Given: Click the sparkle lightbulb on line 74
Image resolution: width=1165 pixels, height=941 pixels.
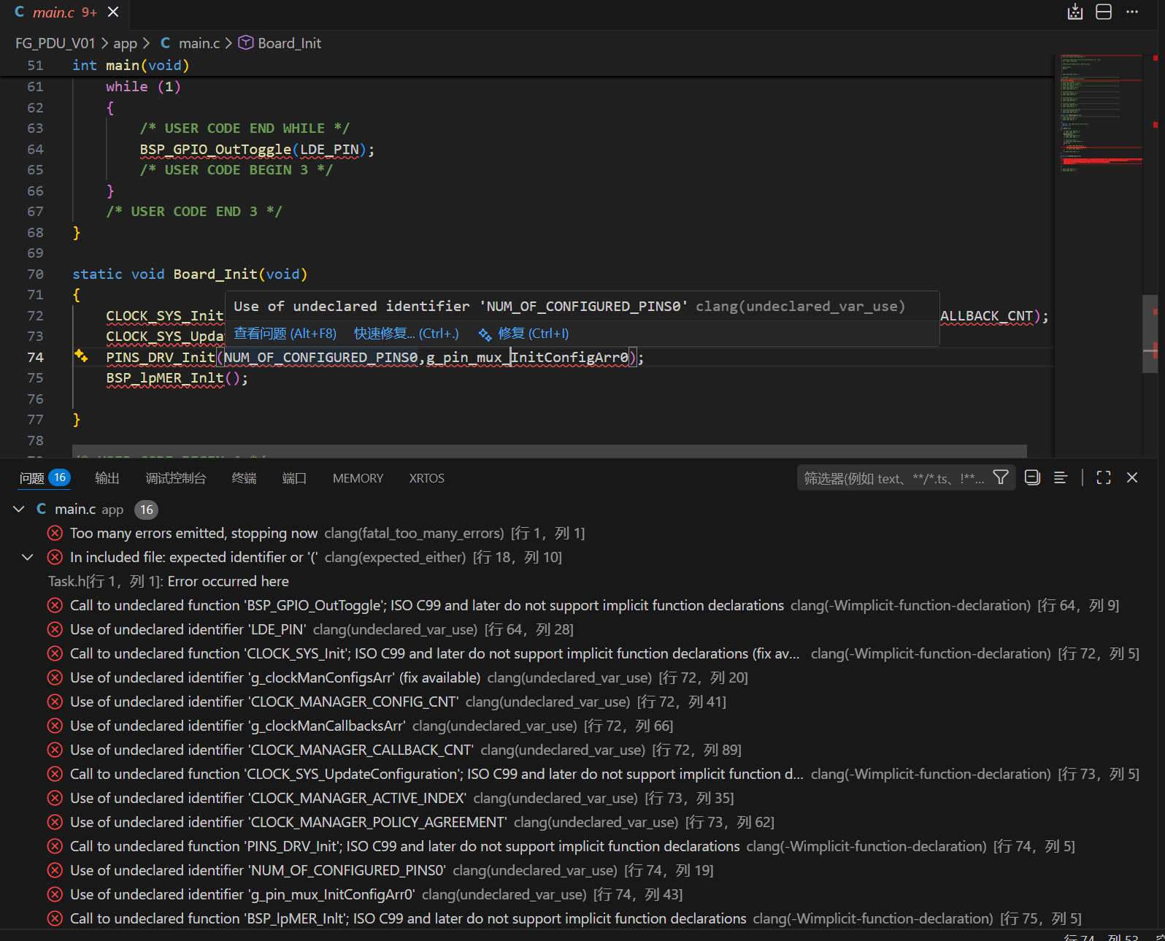Looking at the screenshot, I should [81, 356].
